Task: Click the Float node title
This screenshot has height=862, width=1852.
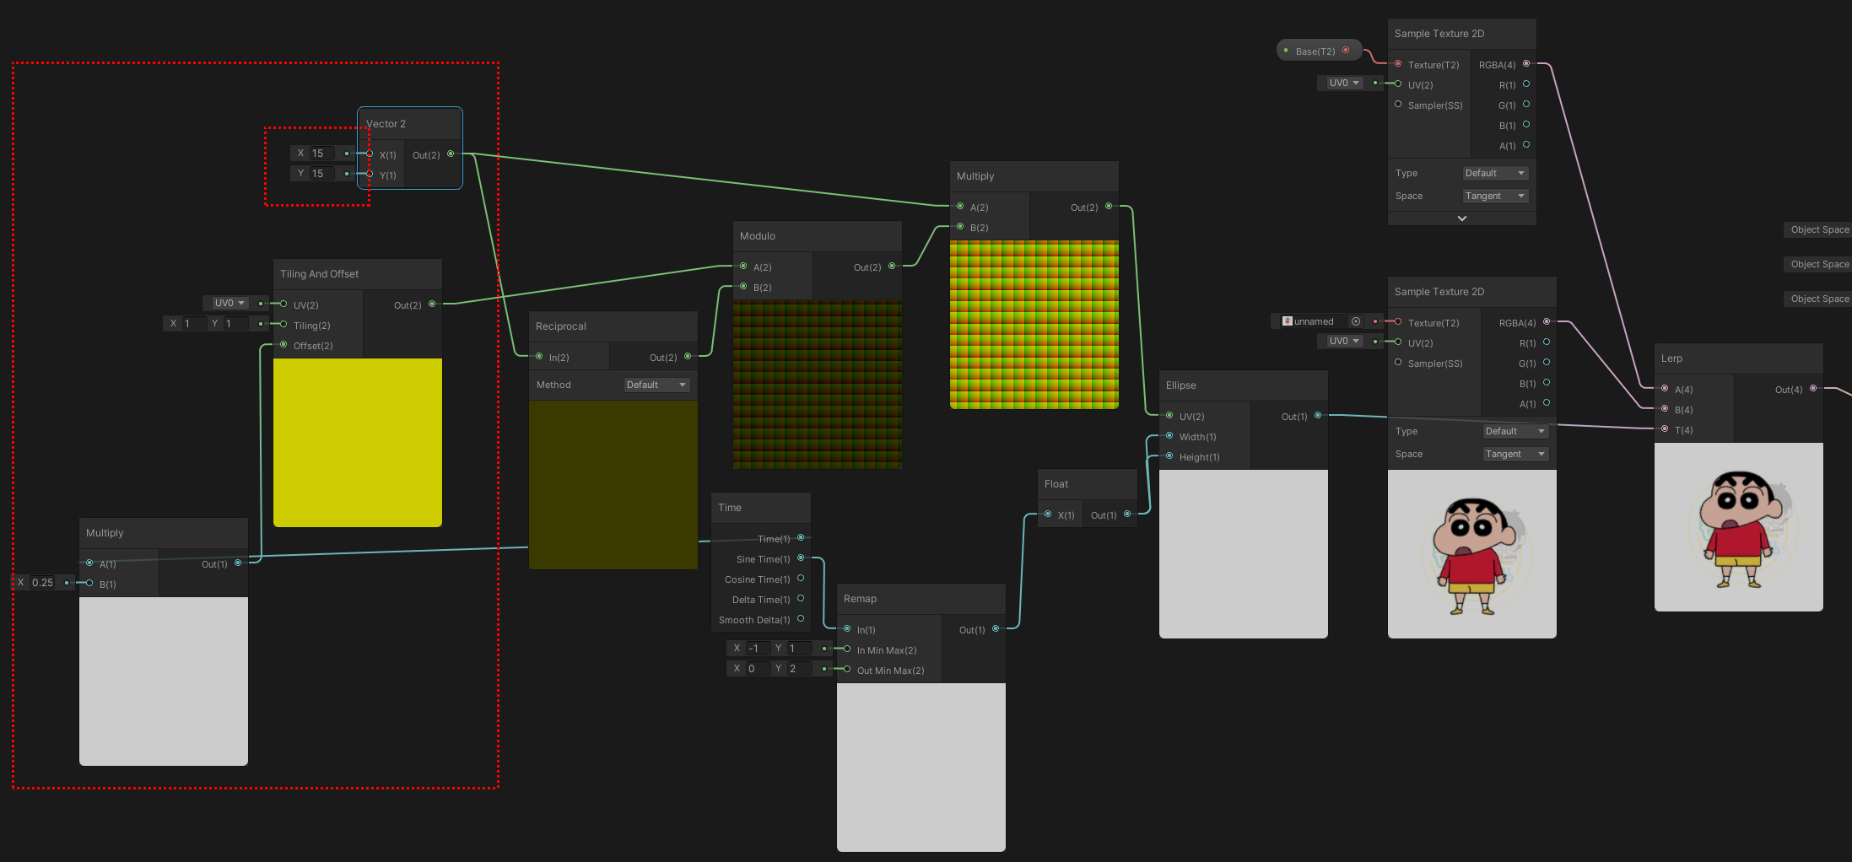Action: pos(1056,484)
